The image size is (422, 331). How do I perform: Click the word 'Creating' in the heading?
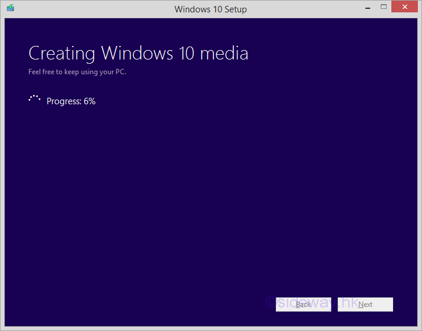62,53
